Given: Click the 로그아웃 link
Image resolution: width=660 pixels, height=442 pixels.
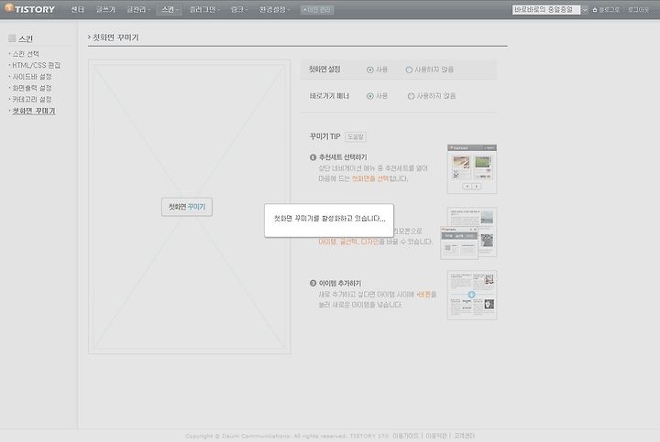Looking at the screenshot, I should click(638, 10).
